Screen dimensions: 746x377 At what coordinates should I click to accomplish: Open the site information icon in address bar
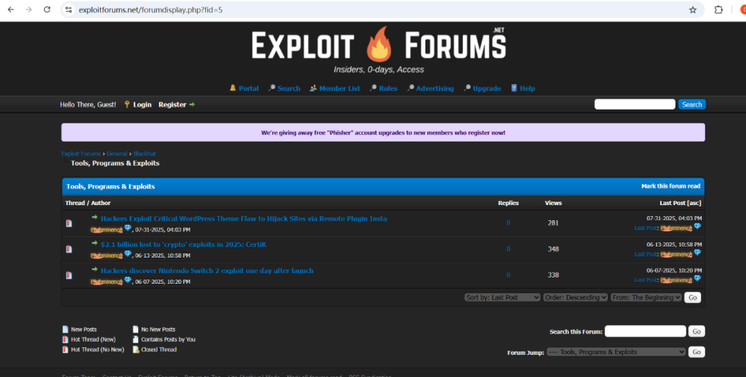(68, 10)
